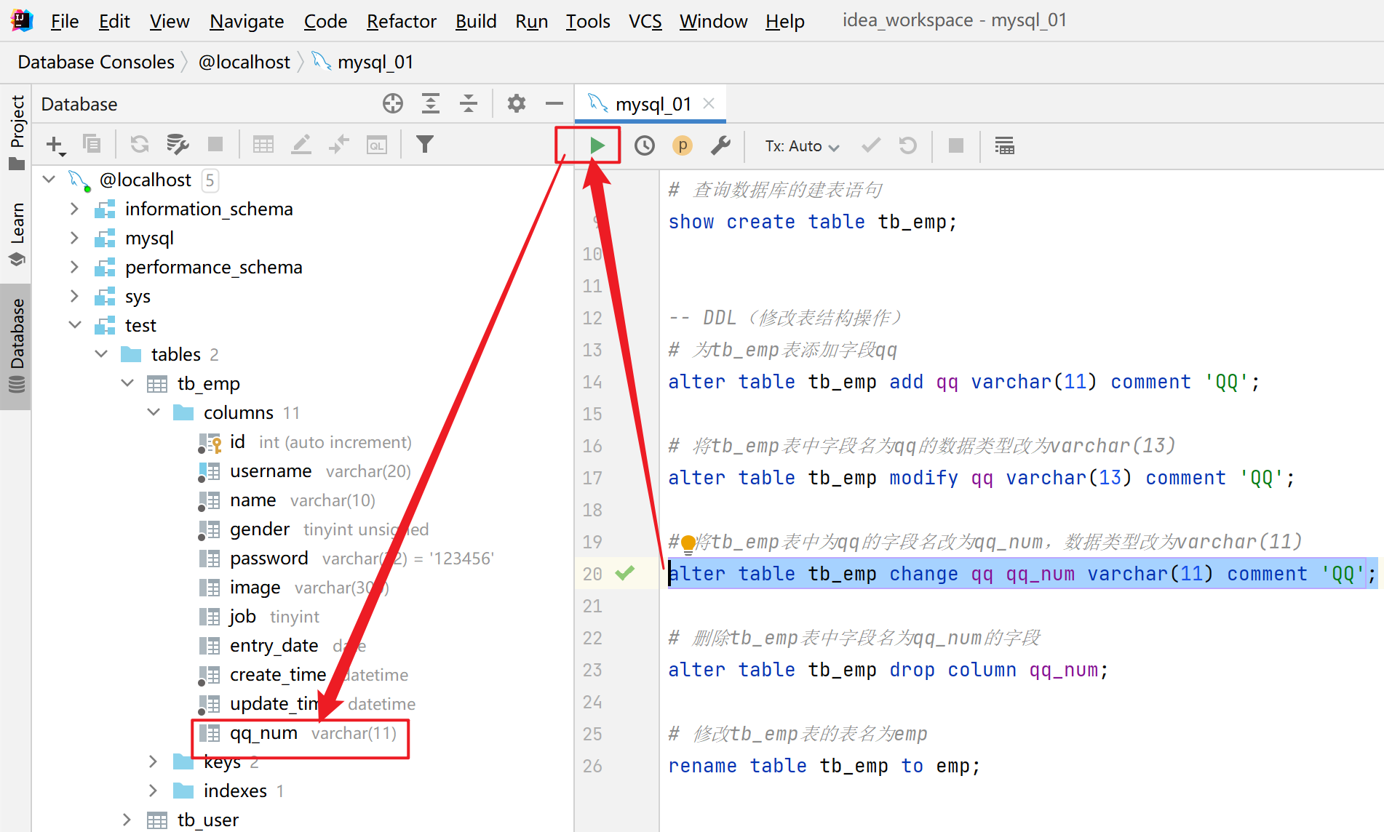Open console settings wrench icon
1384x832 pixels.
click(x=720, y=145)
